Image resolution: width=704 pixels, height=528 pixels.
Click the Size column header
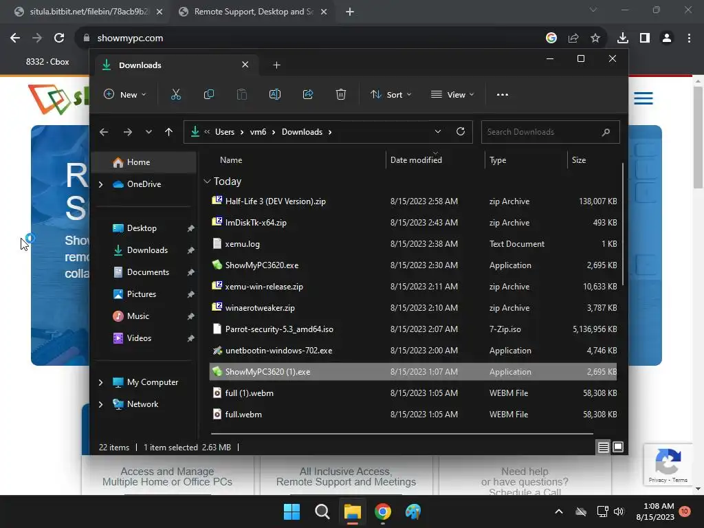[579, 160]
